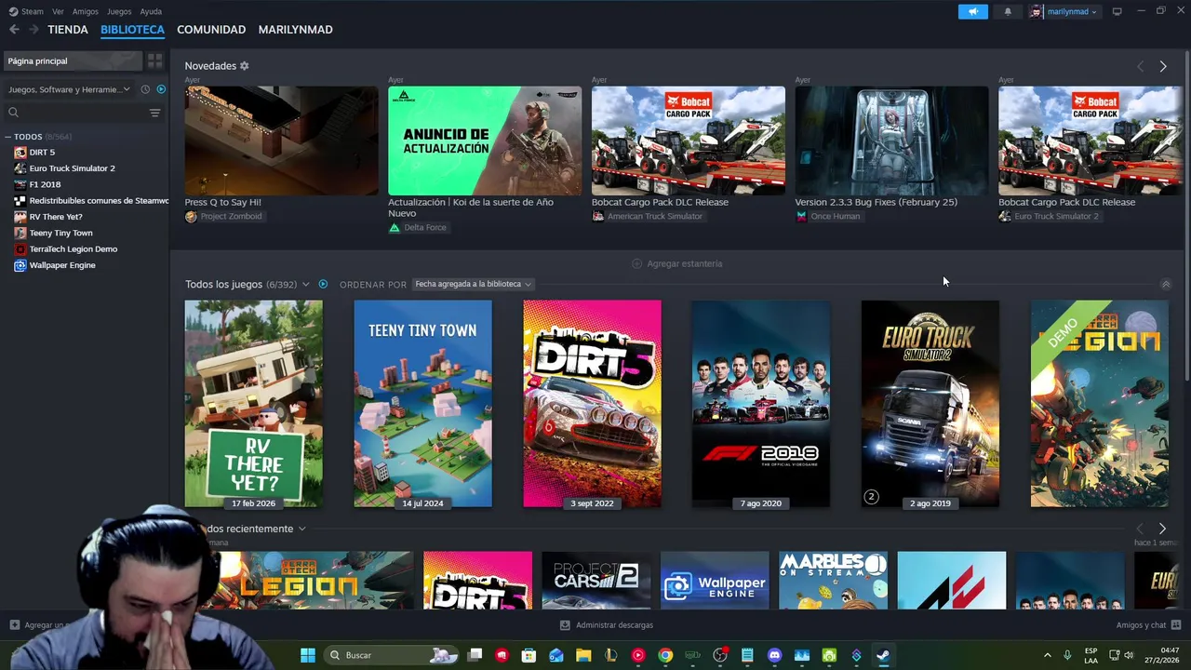
Task: Go forward with the right arrow
Action: click(x=33, y=30)
